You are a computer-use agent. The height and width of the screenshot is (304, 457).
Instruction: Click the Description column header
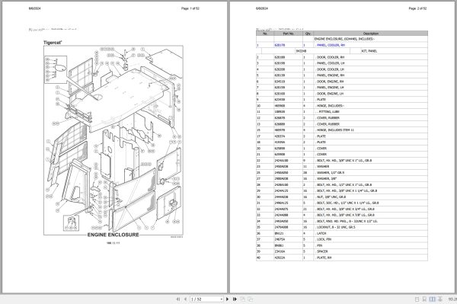tap(371, 34)
